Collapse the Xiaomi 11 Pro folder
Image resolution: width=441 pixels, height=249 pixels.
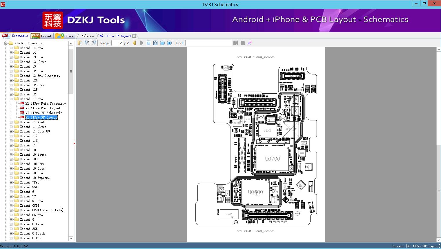[x=11, y=99]
